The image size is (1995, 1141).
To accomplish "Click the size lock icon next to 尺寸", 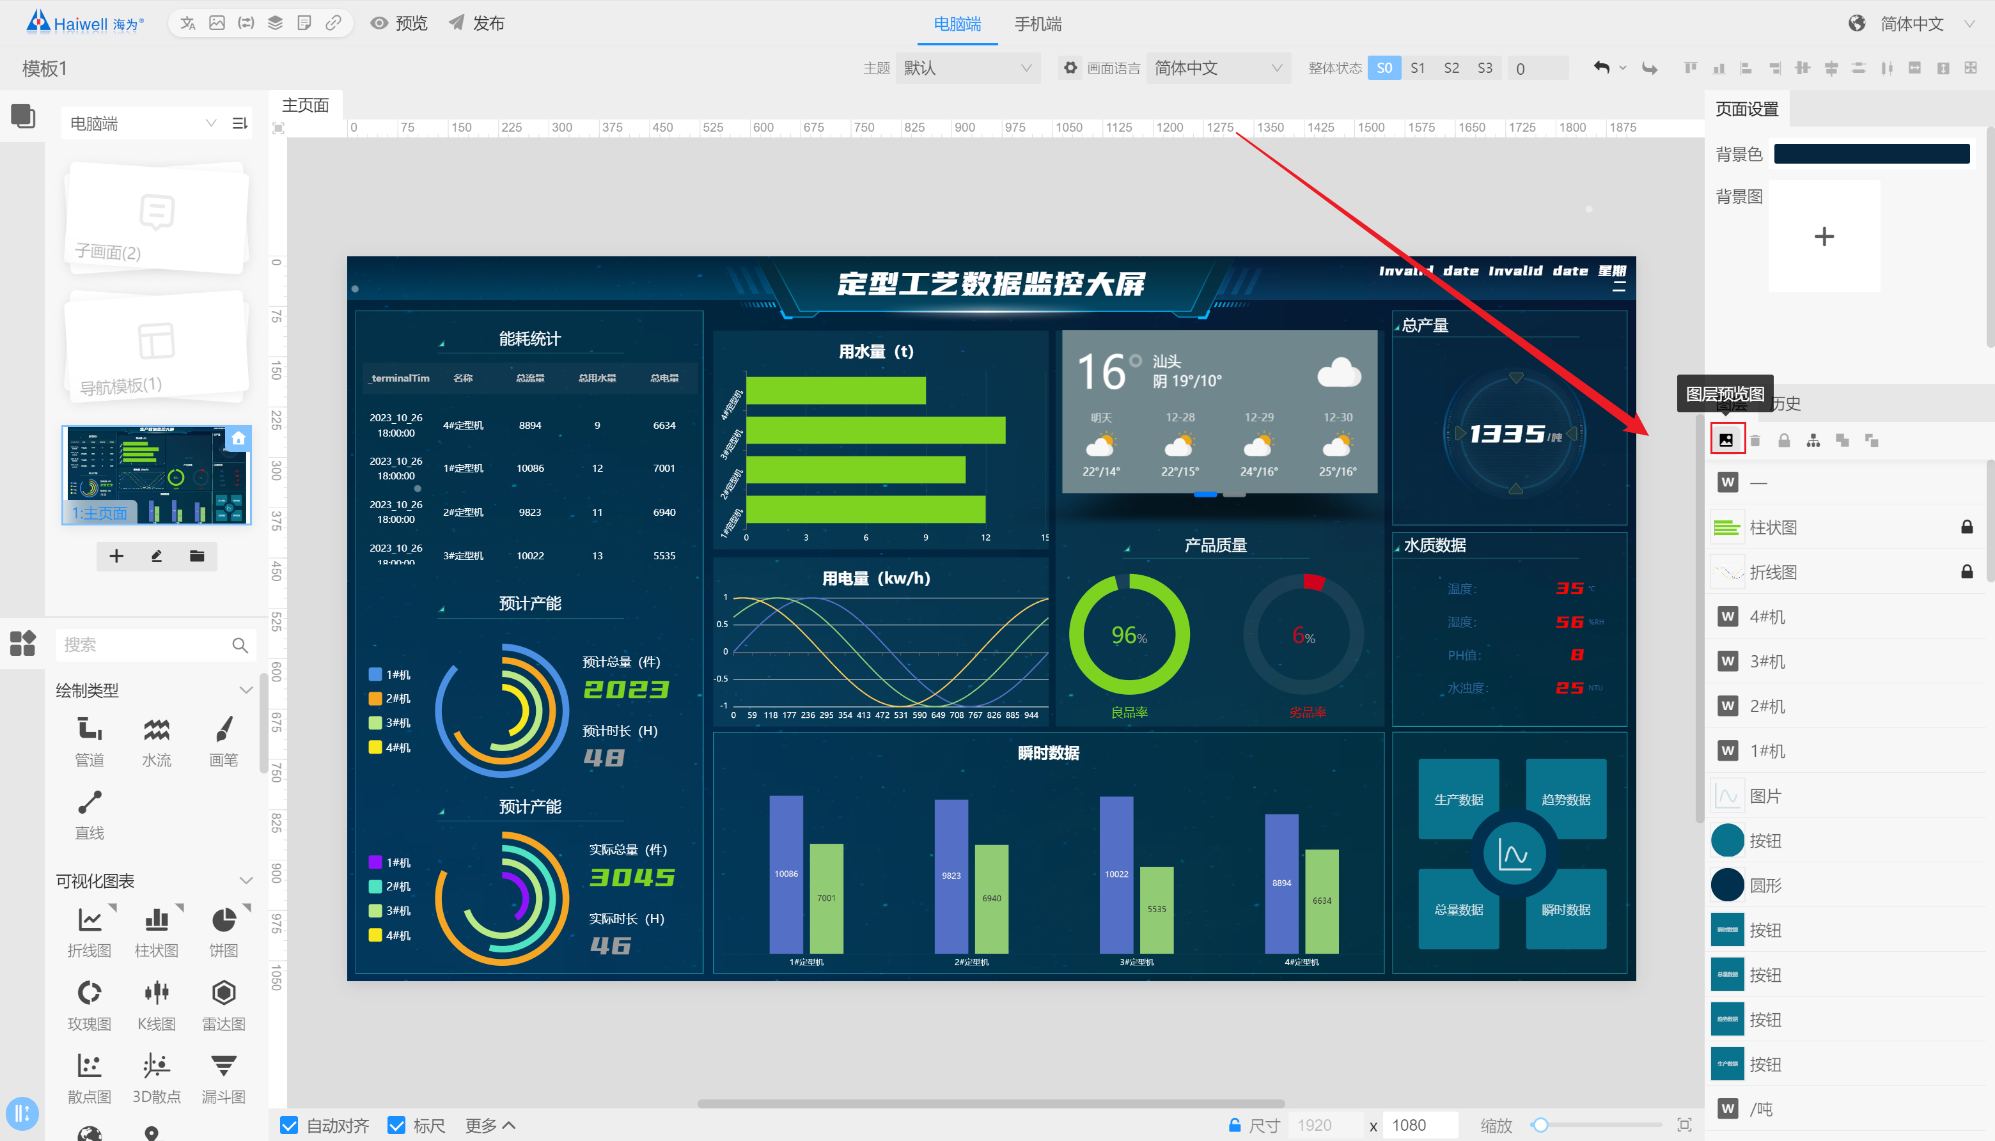I will (1235, 1125).
